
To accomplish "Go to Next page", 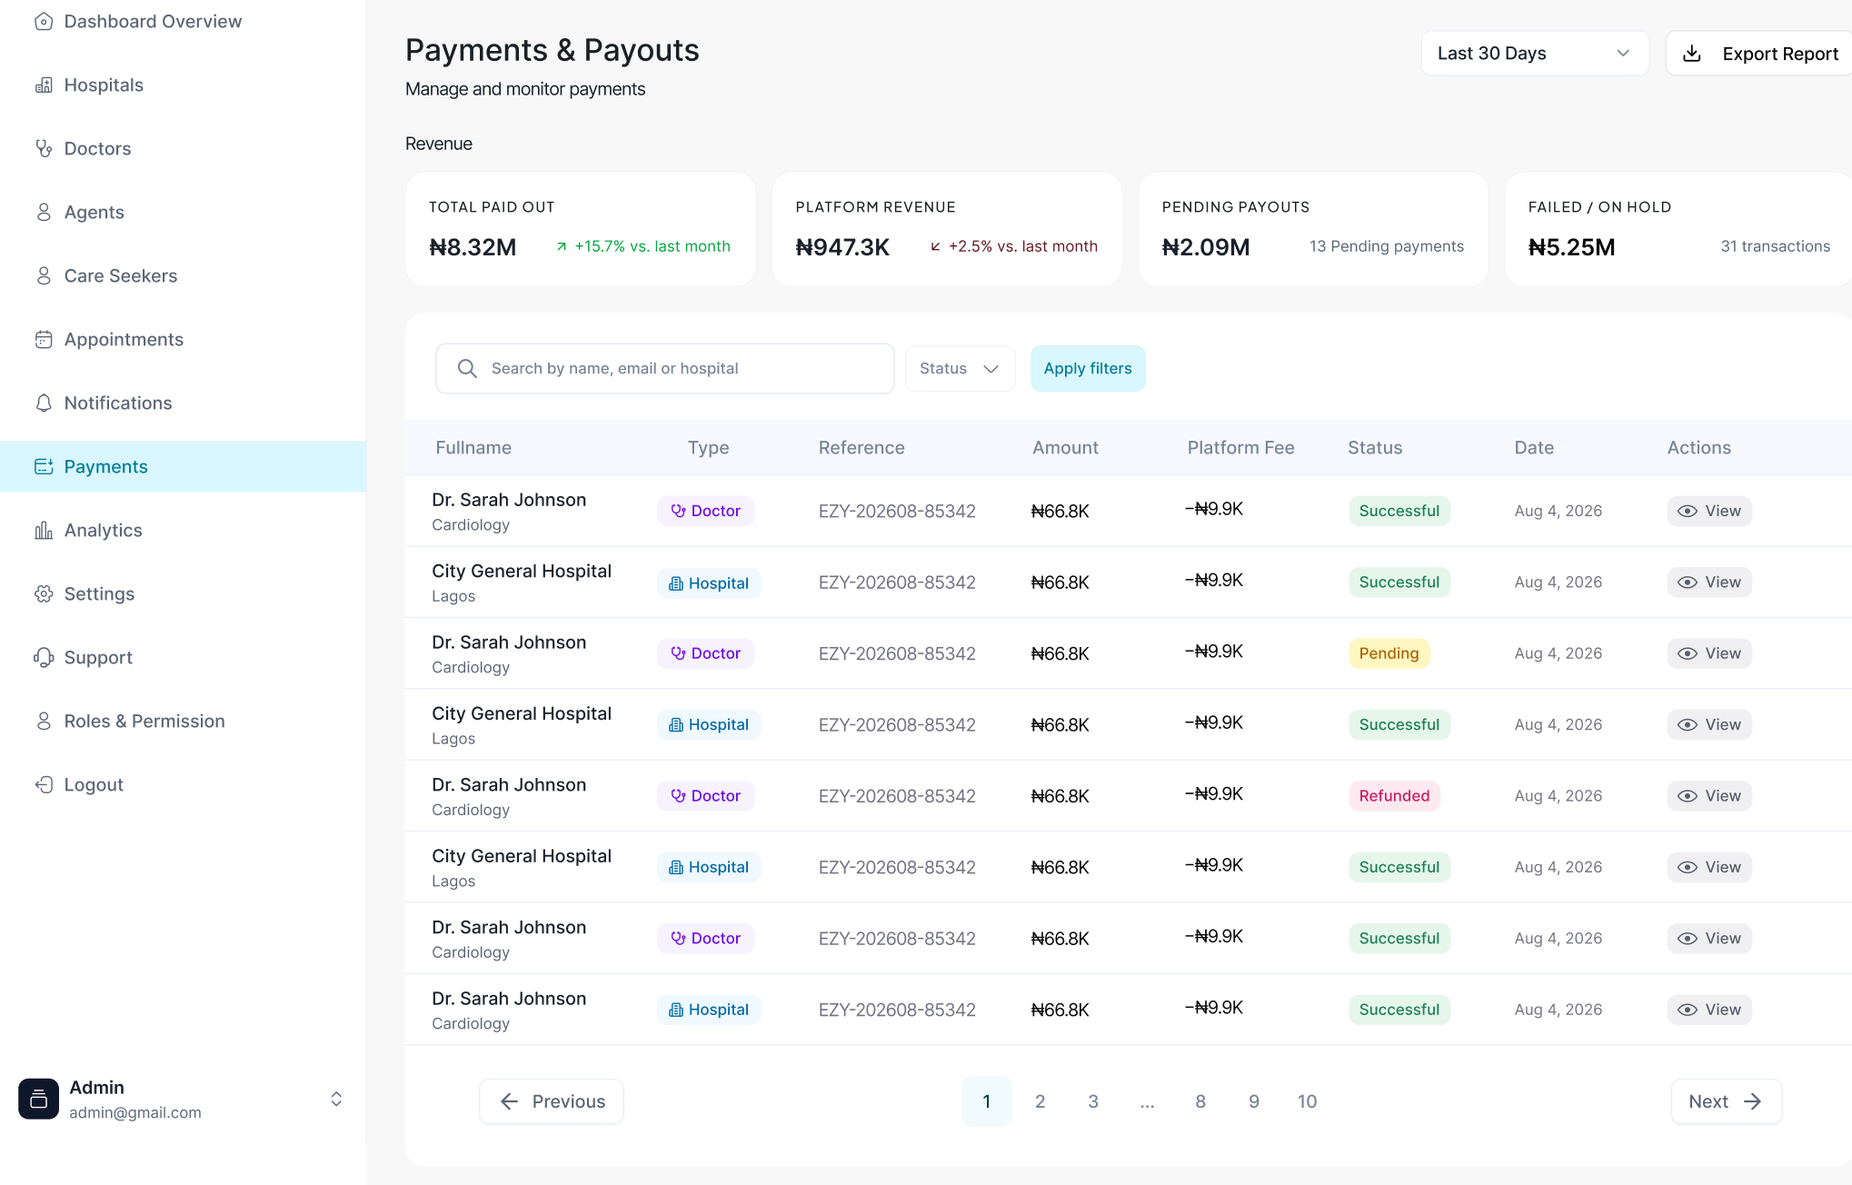I will coord(1727,1101).
